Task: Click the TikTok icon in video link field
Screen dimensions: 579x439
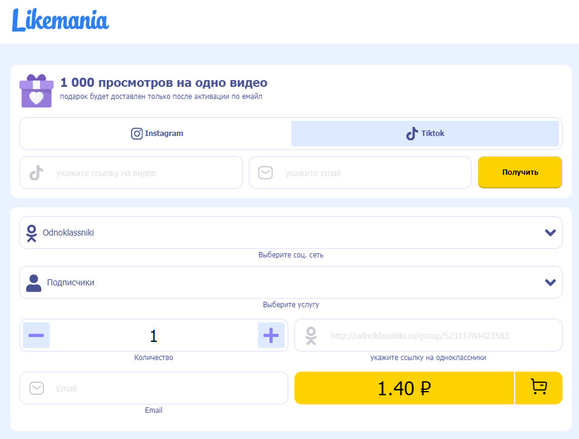Action: (36, 172)
